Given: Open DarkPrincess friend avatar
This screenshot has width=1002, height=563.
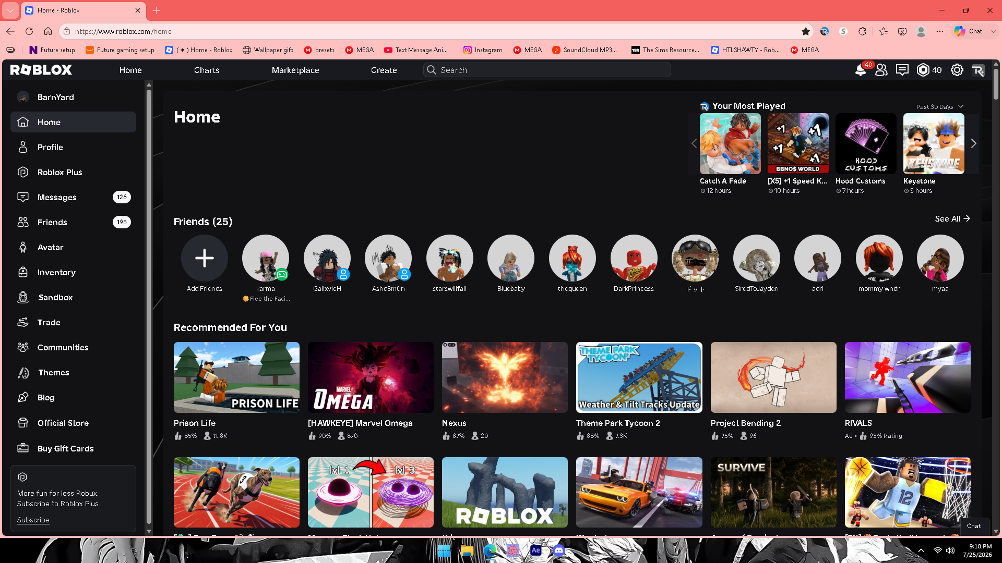Looking at the screenshot, I should click(x=634, y=258).
